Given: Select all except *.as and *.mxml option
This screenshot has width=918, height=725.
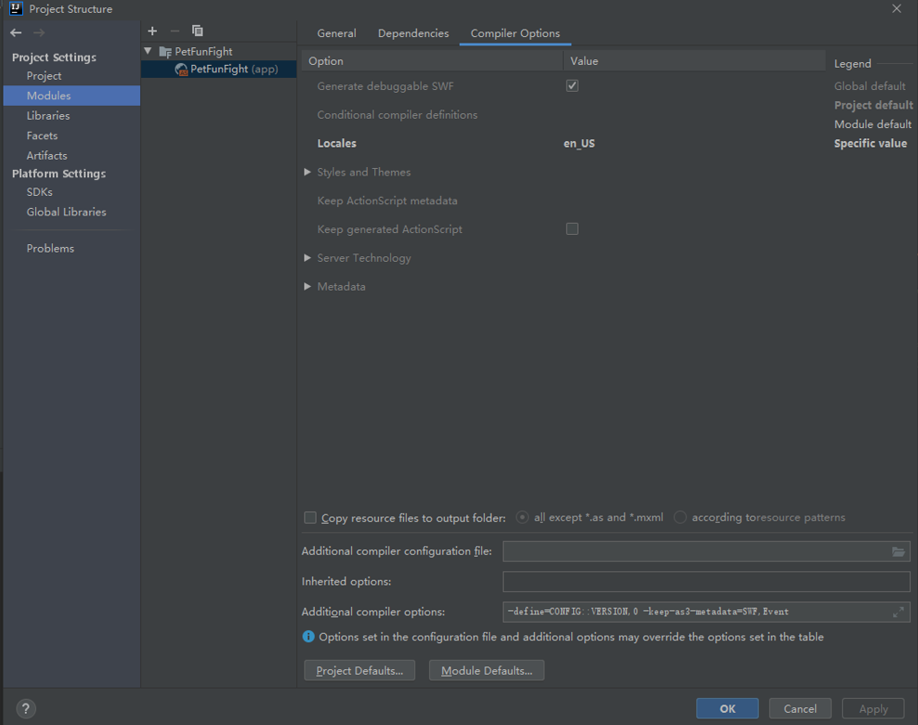Looking at the screenshot, I should (522, 517).
